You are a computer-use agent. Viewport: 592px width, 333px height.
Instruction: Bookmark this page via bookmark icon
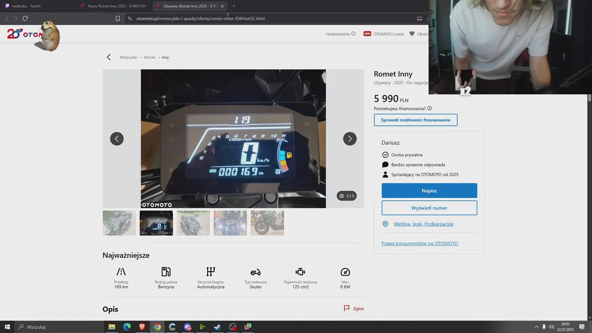pyautogui.click(x=117, y=18)
